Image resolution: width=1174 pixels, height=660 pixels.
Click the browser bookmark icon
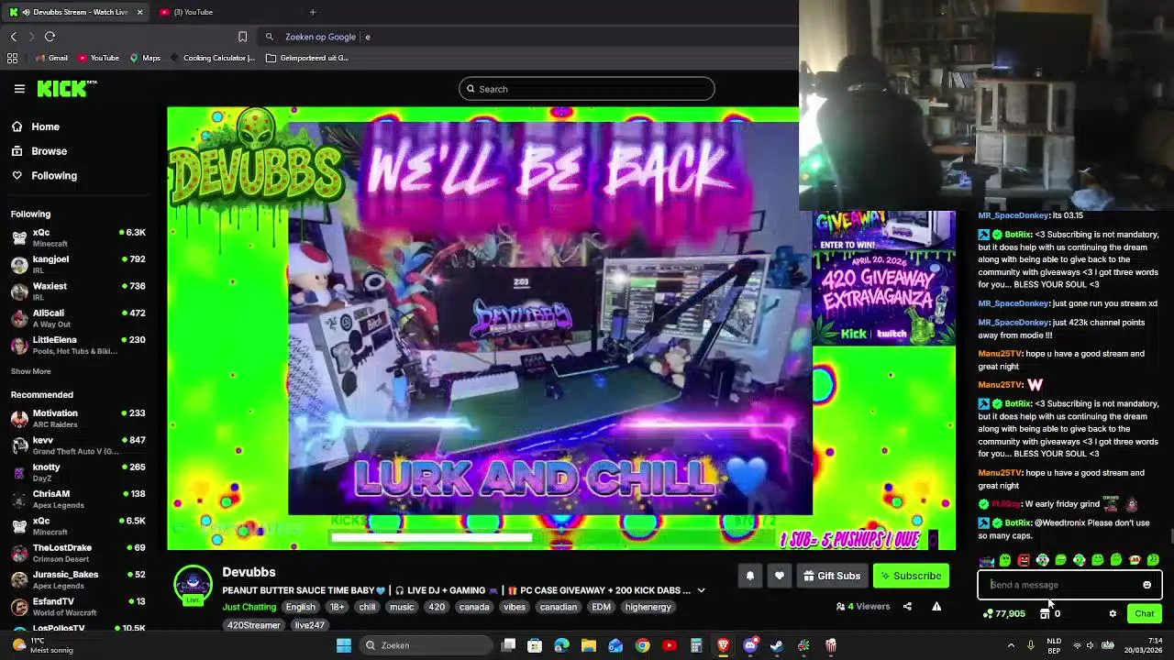tap(242, 37)
